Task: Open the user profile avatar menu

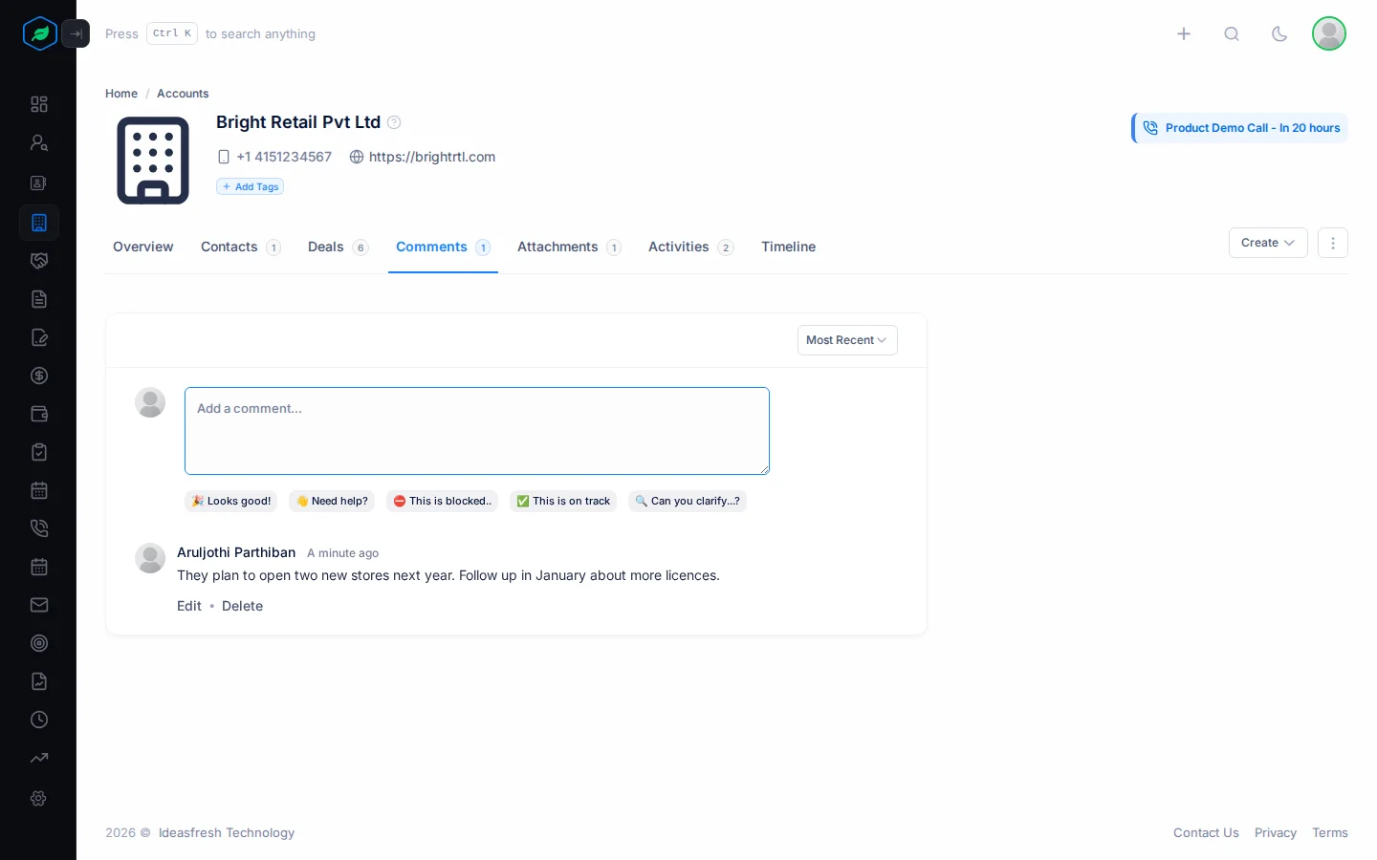Action: tap(1329, 33)
